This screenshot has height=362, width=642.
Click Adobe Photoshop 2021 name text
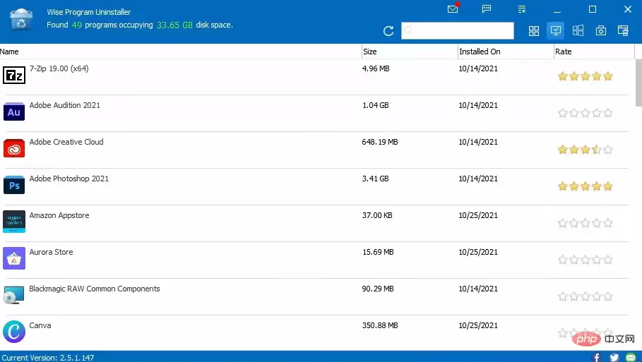click(69, 179)
